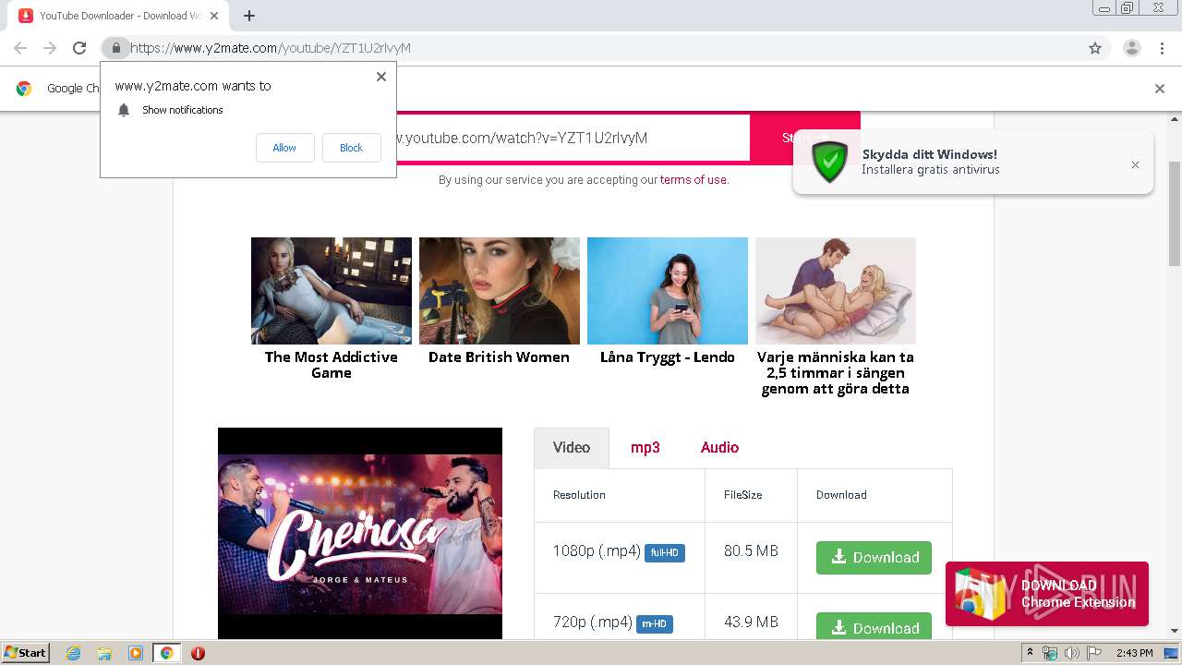The image size is (1182, 665).
Task: Switch to the mp3 tab
Action: point(645,448)
